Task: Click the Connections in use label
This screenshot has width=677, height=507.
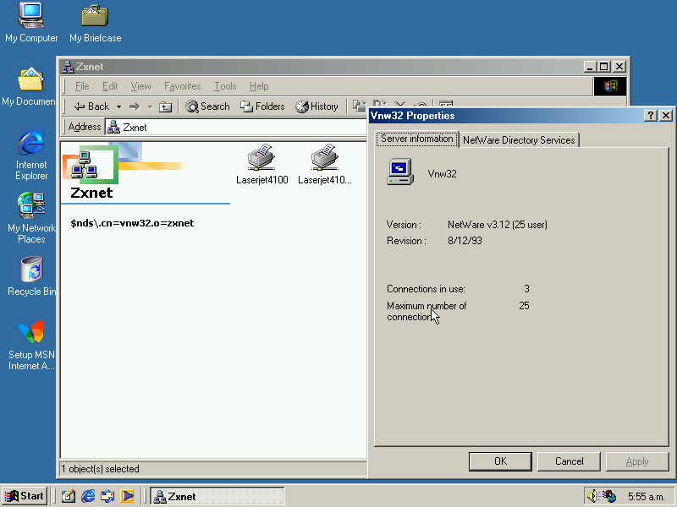Action: click(426, 289)
